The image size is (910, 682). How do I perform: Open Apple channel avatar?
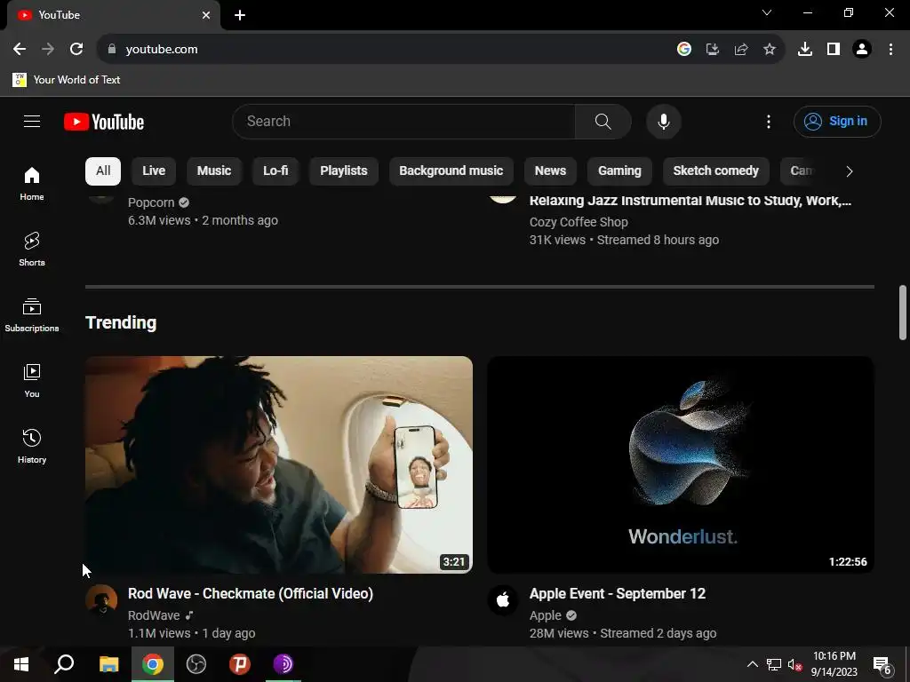tap(503, 599)
